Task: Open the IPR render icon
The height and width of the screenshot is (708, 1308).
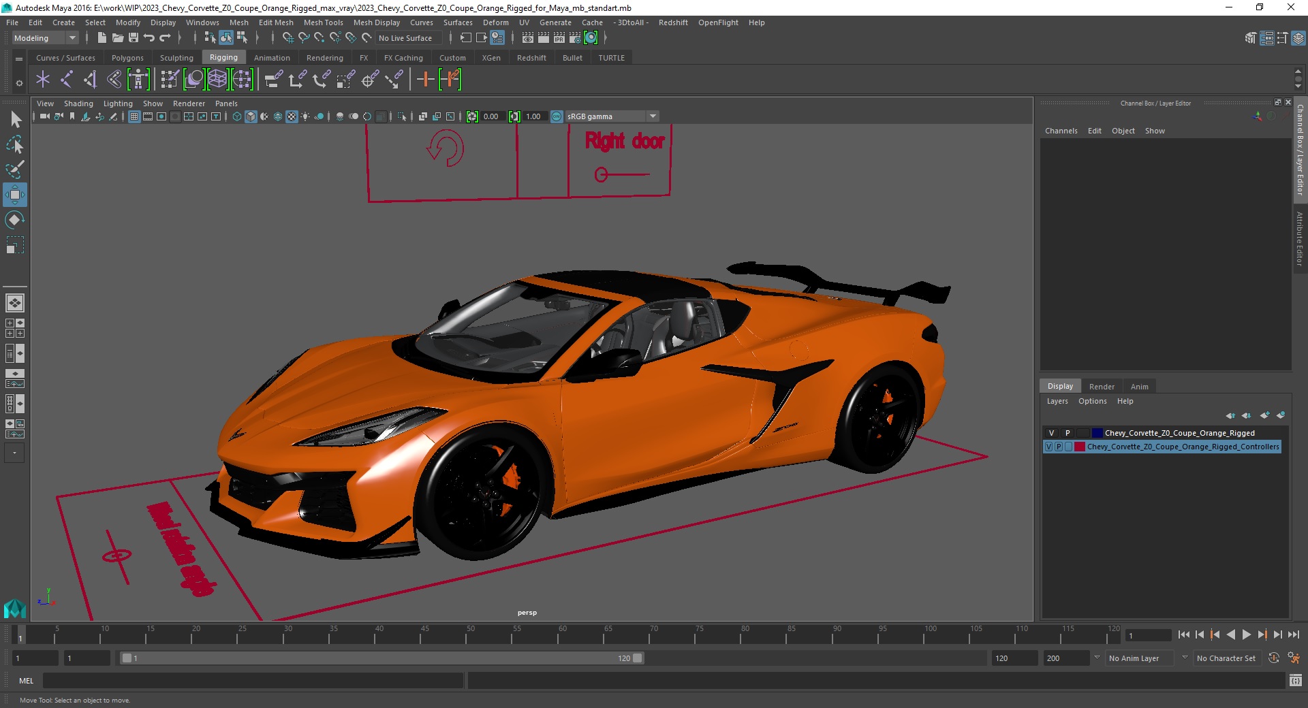Action: click(x=559, y=38)
